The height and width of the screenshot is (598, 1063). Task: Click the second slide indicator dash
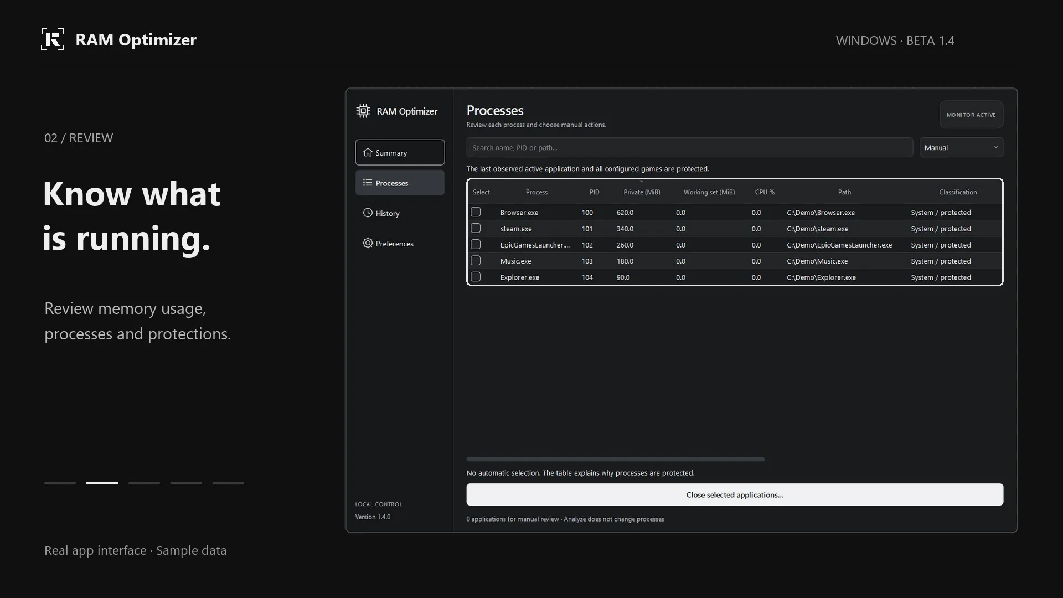102,483
